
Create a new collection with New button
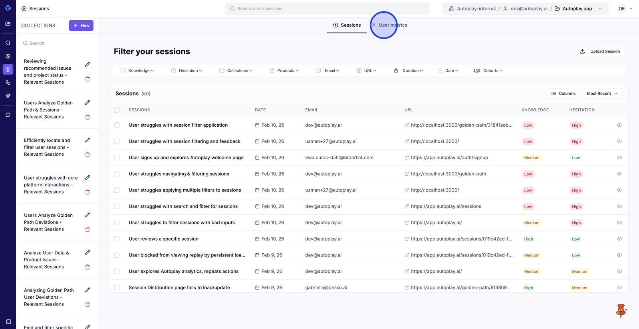(81, 25)
